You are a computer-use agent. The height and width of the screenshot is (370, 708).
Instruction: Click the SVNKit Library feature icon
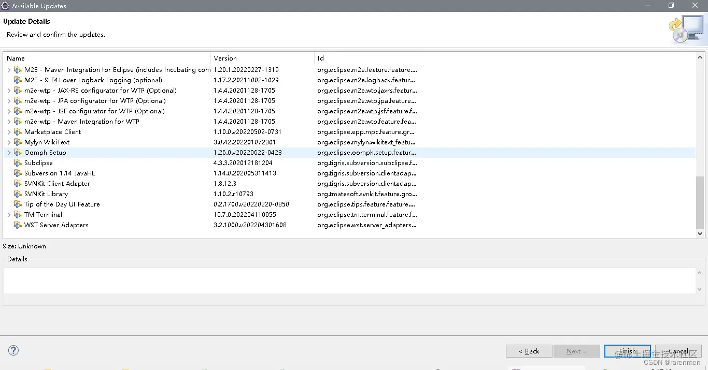(x=18, y=194)
